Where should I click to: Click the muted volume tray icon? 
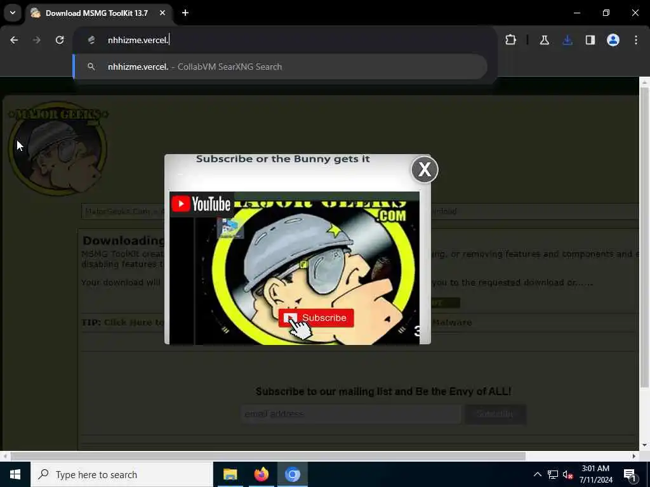click(x=567, y=474)
